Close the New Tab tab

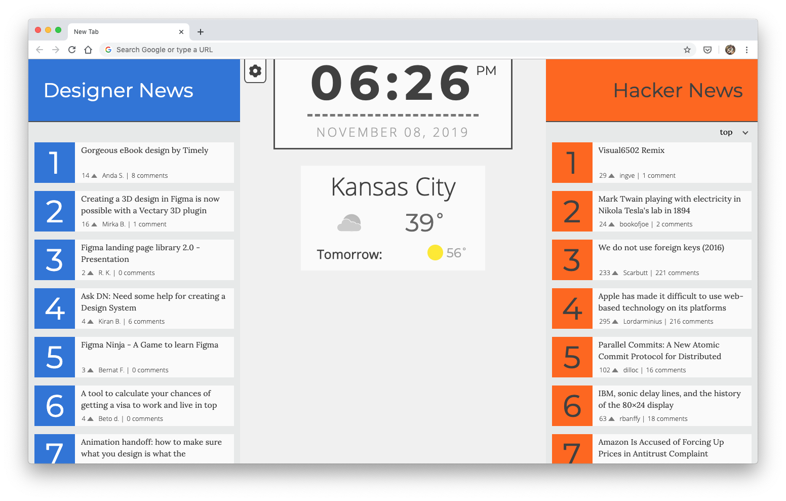tap(181, 32)
